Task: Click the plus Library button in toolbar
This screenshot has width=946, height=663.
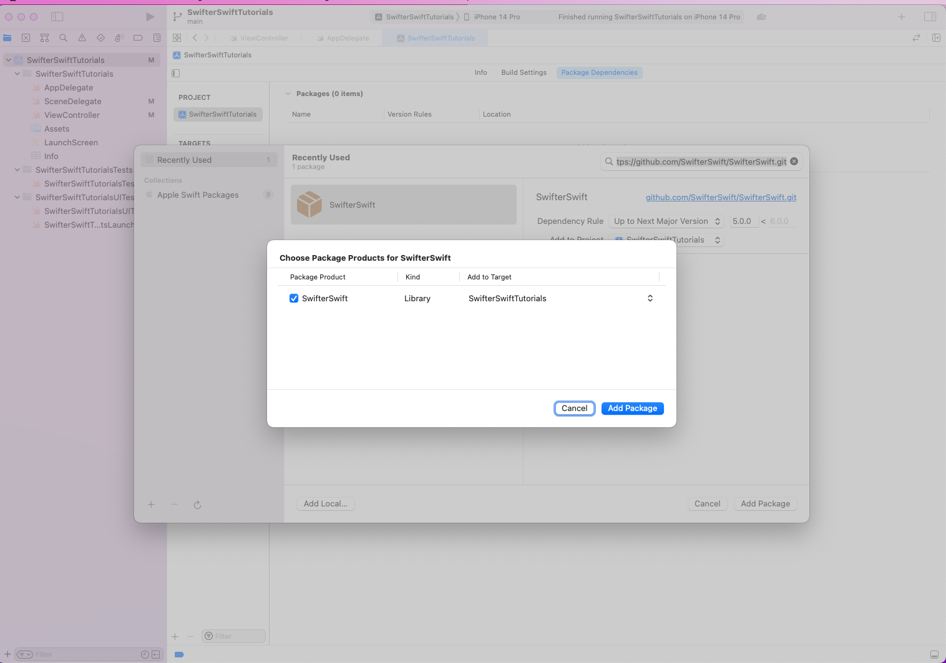Action: pyautogui.click(x=902, y=17)
